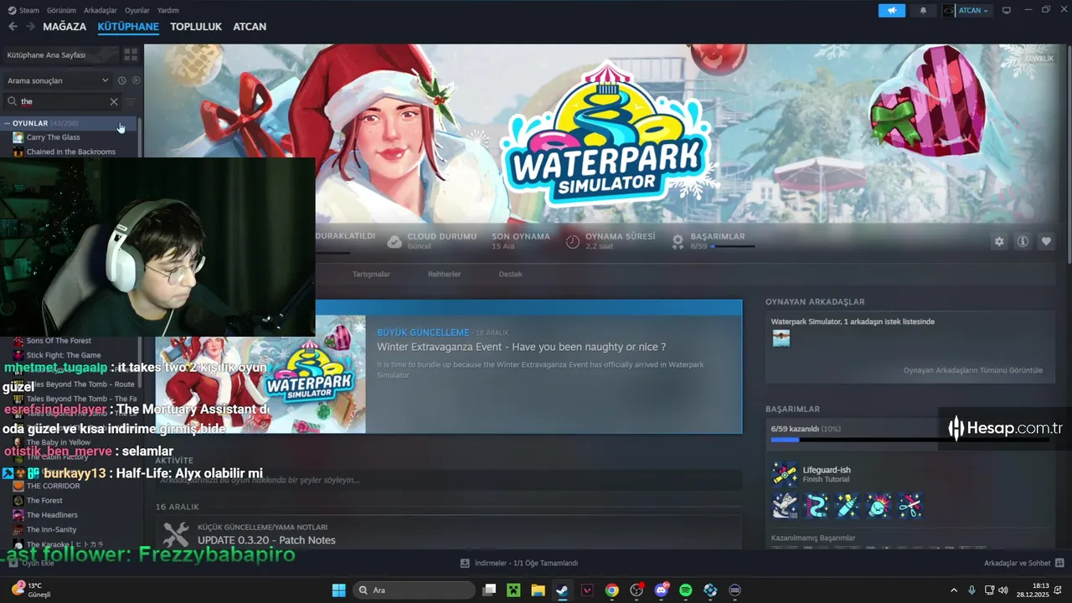This screenshot has width=1072, height=603.
Task: Select The Forest in game list
Action: coord(44,501)
